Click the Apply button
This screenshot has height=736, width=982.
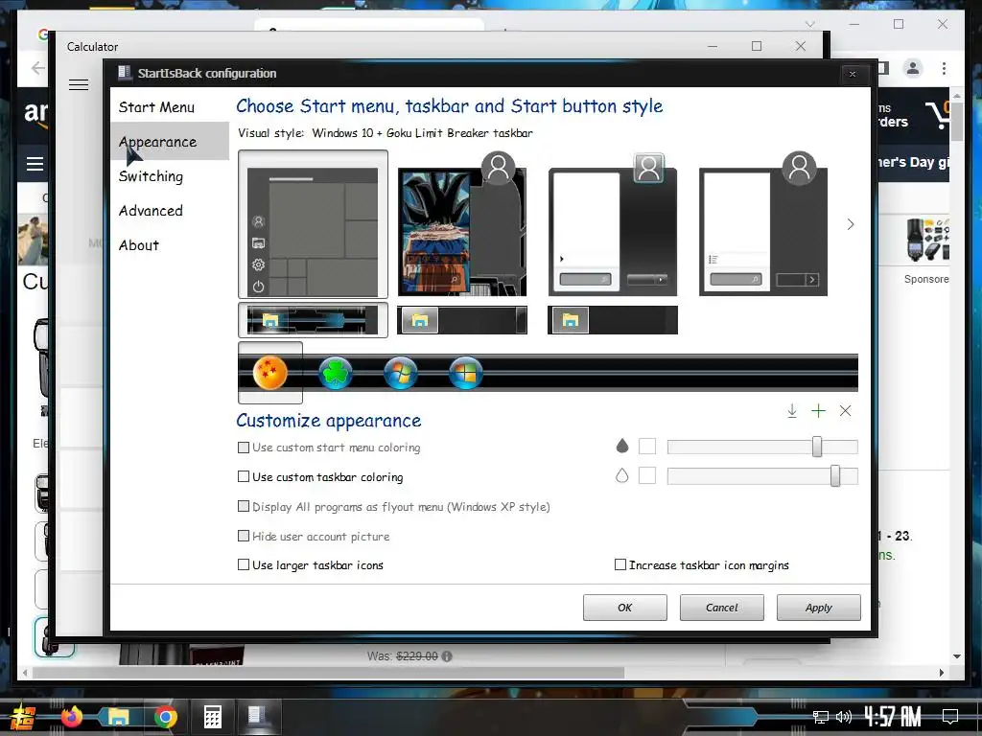coord(819,607)
